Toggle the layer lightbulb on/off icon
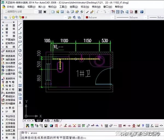The width and height of the screenshot is (164, 140). tap(10, 17)
